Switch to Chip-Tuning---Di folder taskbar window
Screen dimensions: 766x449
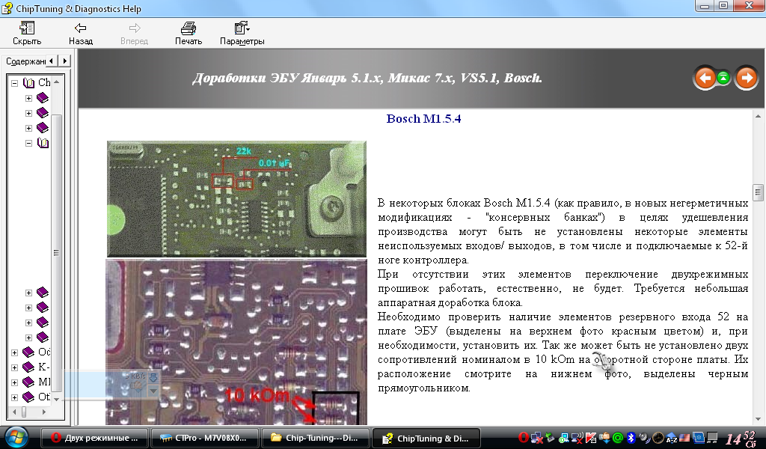click(x=315, y=438)
